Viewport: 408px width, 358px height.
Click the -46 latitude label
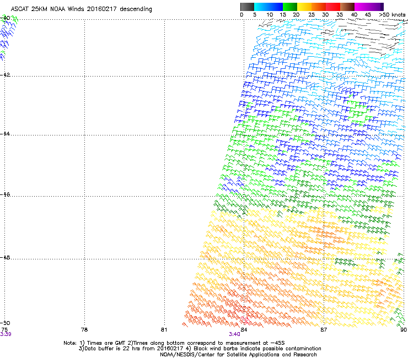click(x=5, y=194)
